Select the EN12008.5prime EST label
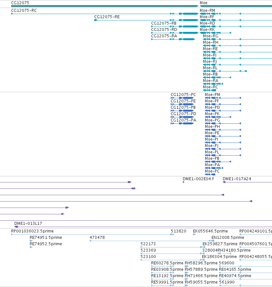Image resolution: width=272 pixels, height=287 pixels. pos(228,238)
